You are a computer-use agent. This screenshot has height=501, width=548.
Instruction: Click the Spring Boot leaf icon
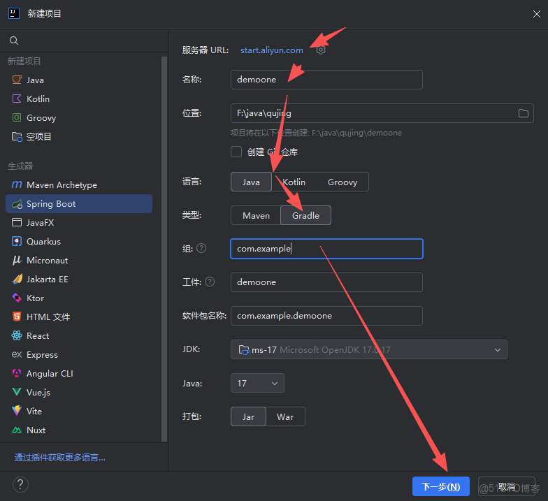pyautogui.click(x=17, y=204)
